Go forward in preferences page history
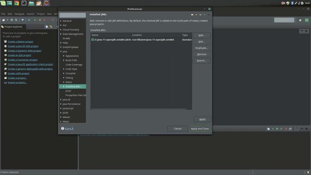 point(200,15)
